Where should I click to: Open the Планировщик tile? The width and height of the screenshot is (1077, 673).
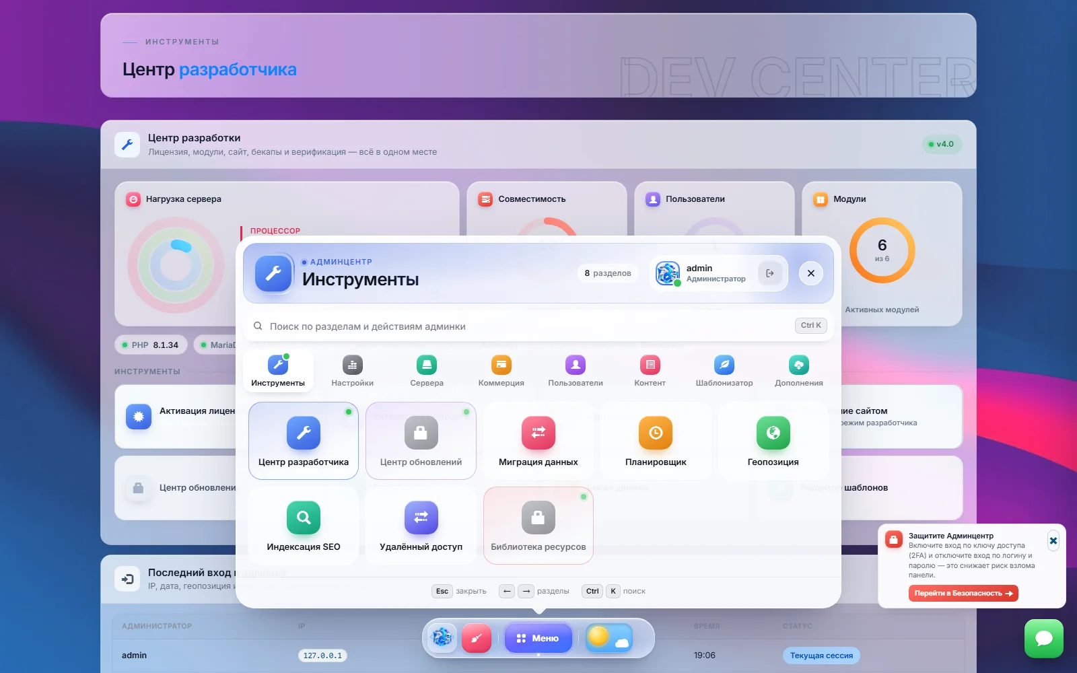[656, 441]
